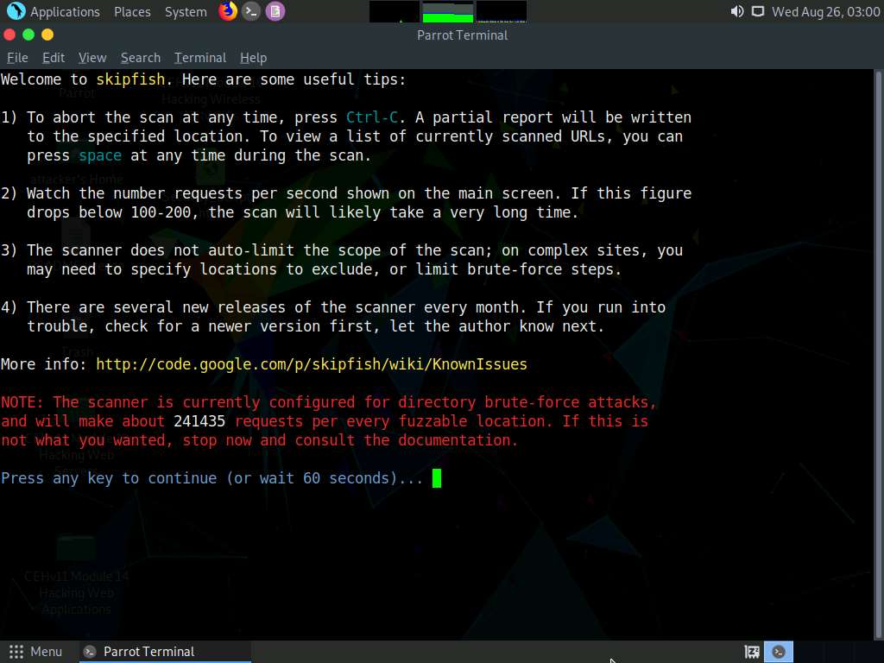Click the volume speaker icon
Image resolution: width=884 pixels, height=663 pixels.
point(737,11)
